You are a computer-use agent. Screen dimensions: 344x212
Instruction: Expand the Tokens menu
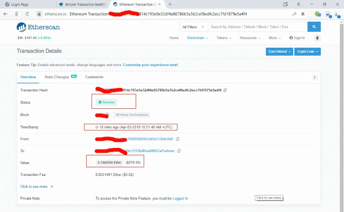coord(224,38)
